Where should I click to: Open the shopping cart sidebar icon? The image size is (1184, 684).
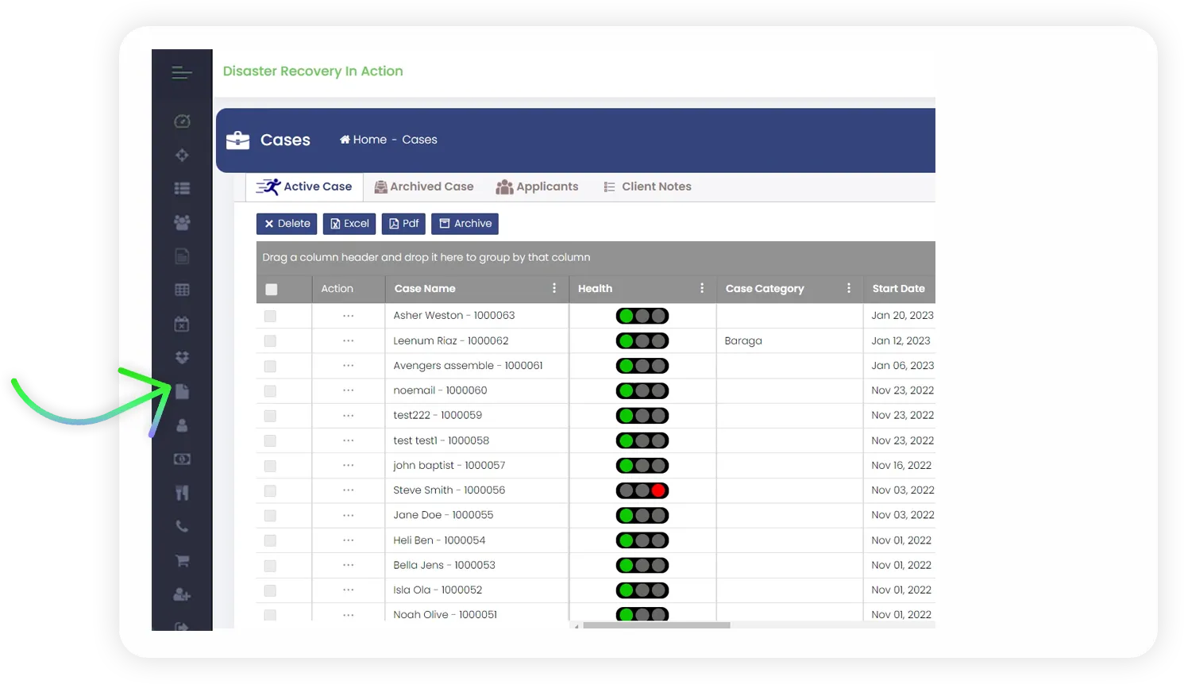182,561
